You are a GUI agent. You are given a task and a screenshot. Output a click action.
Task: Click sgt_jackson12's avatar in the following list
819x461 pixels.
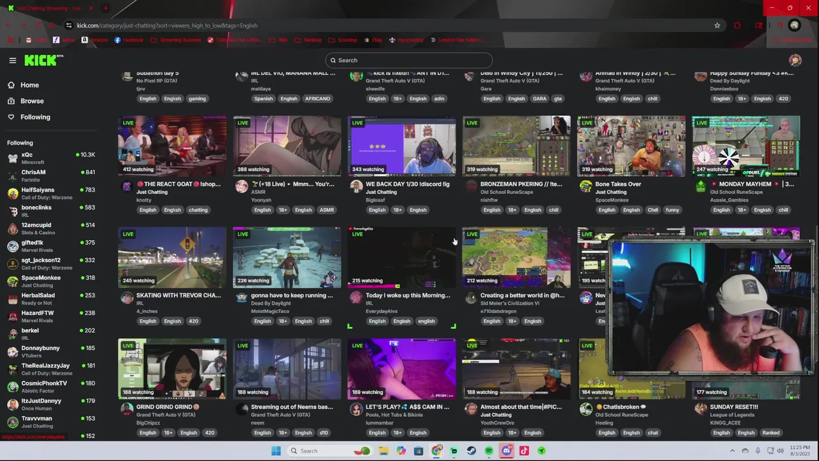13,264
